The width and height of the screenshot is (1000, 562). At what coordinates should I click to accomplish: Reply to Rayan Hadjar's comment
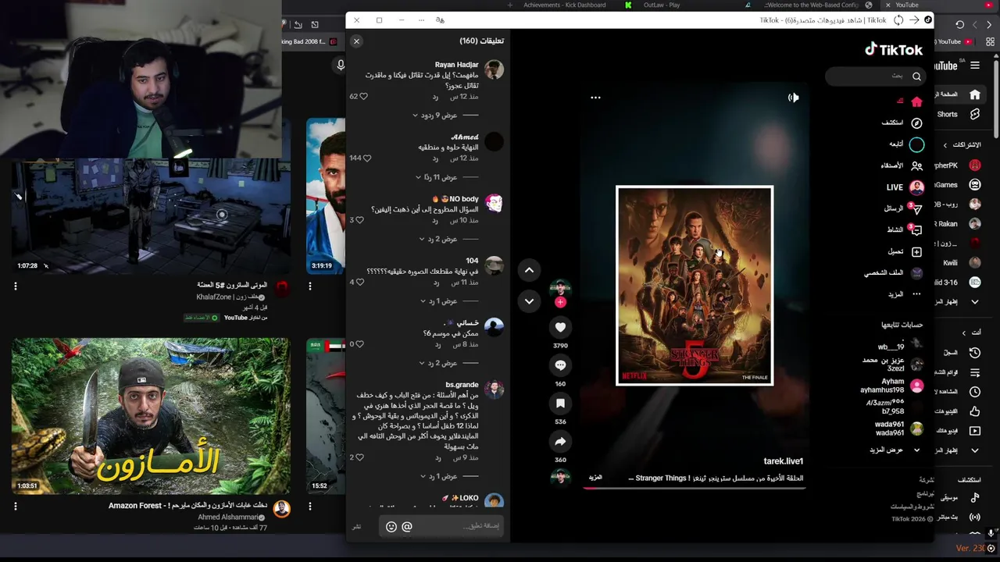pyautogui.click(x=435, y=97)
